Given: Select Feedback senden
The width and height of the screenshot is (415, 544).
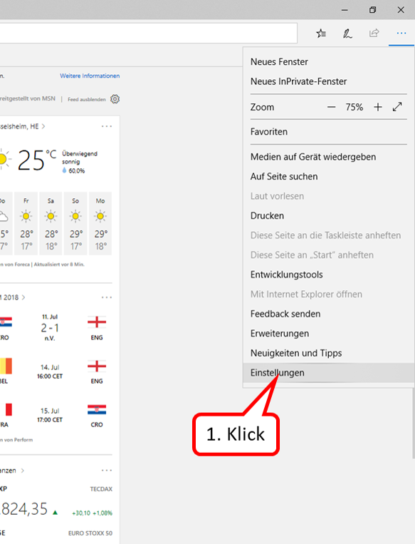Looking at the screenshot, I should 328,314.
